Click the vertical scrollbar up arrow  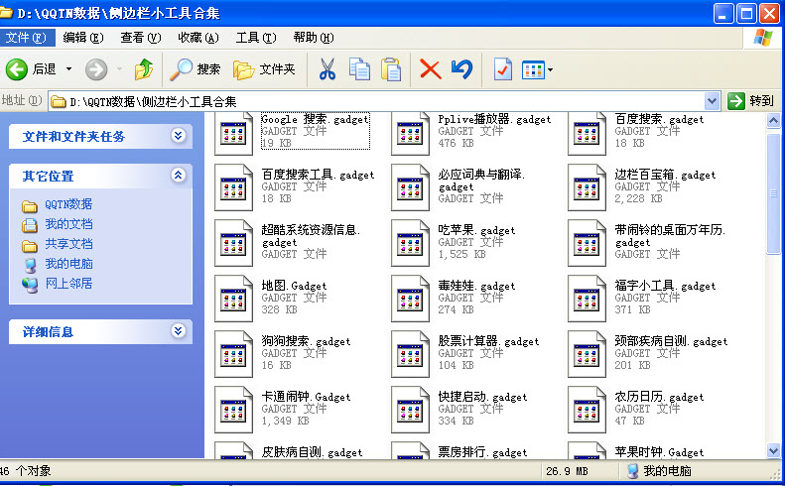pos(773,121)
